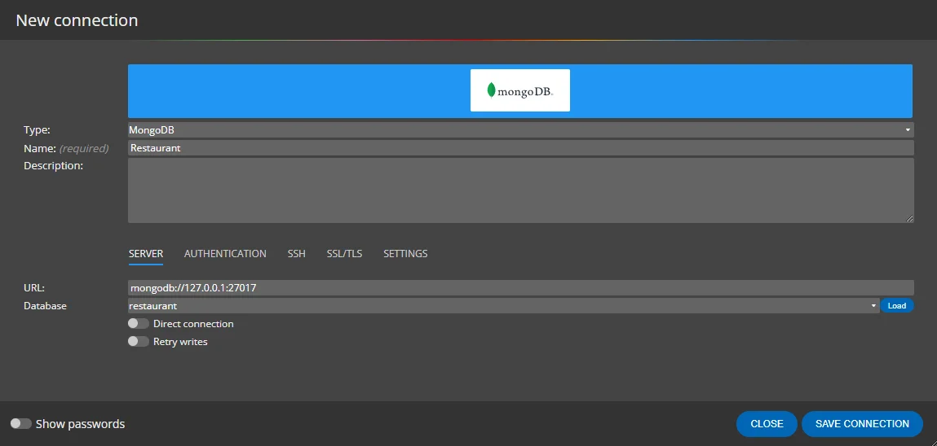Click the 'New connection' dialog title
Image resolution: width=937 pixels, height=446 pixels.
(x=77, y=20)
